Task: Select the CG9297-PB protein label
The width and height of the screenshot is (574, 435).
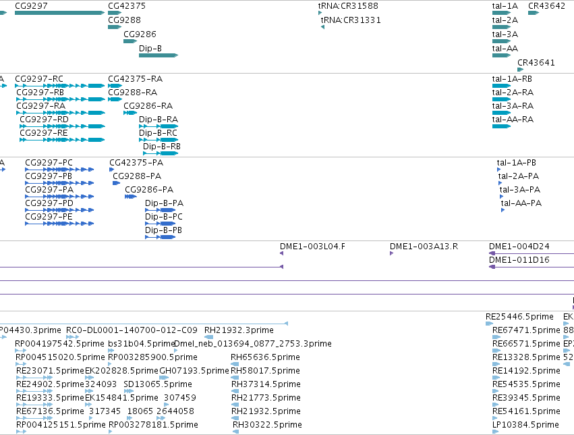Action: click(x=49, y=176)
